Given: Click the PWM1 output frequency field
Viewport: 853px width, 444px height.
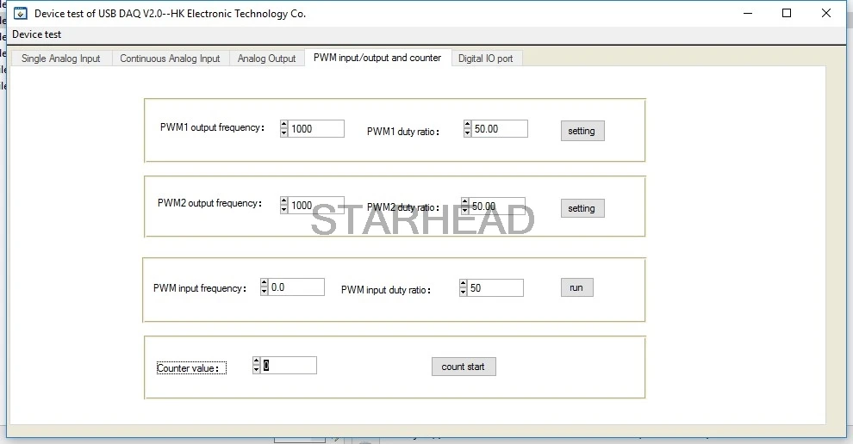Looking at the screenshot, I should click(316, 129).
